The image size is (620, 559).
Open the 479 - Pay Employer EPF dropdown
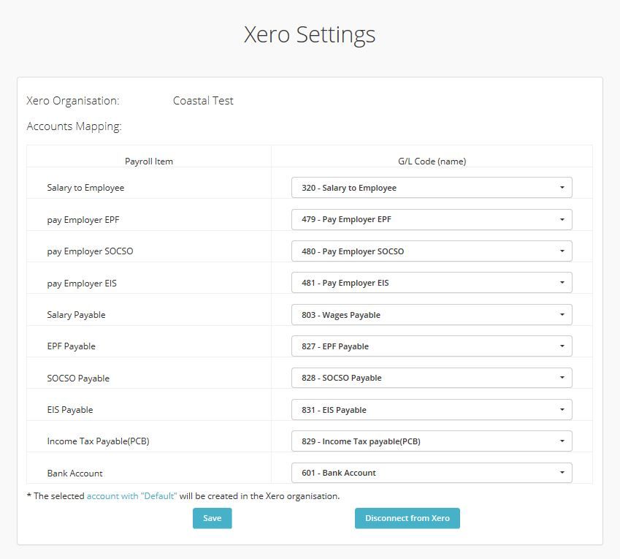point(432,219)
